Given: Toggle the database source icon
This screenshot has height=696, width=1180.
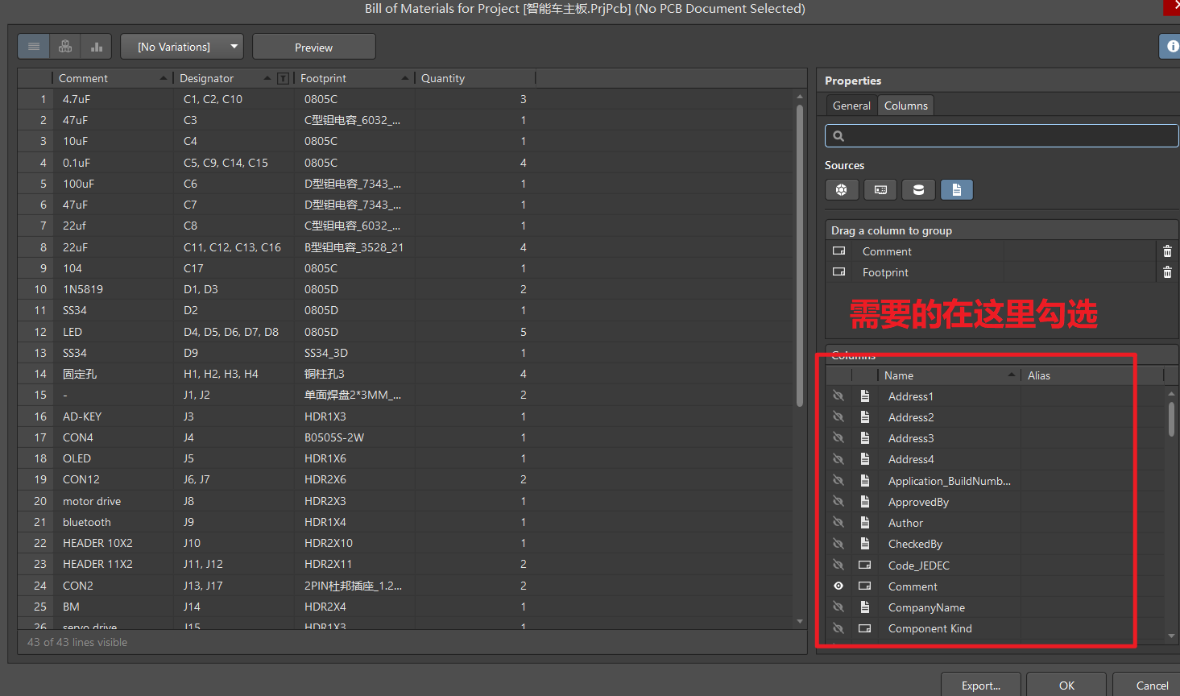Looking at the screenshot, I should click(918, 189).
